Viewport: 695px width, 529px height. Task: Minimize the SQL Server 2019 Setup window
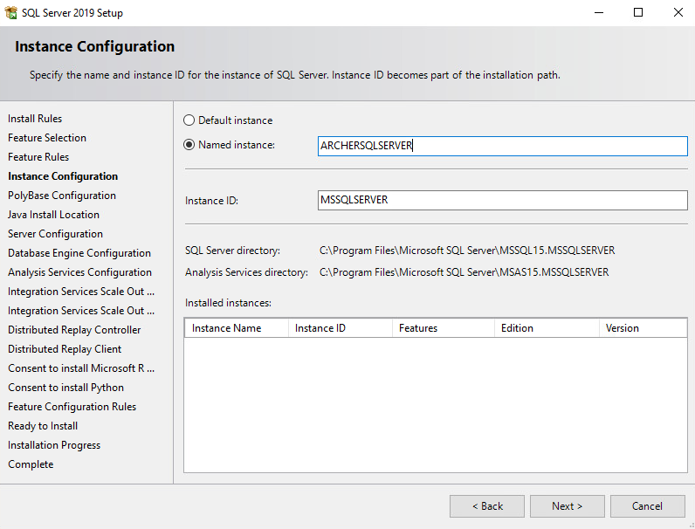click(x=599, y=12)
